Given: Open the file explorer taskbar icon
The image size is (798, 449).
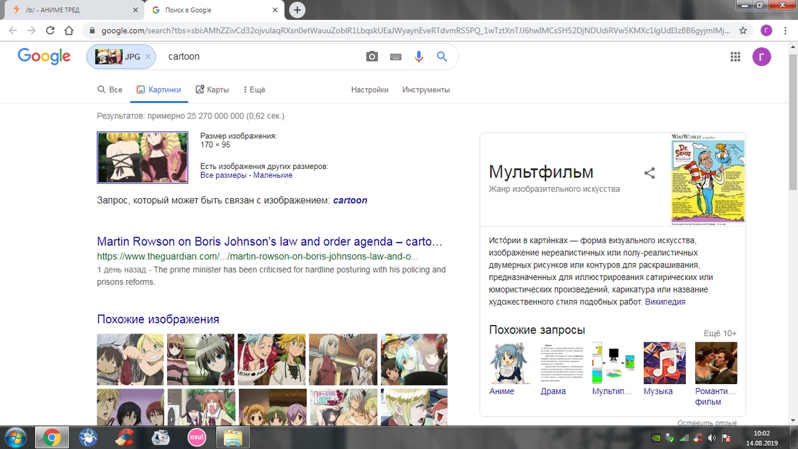Looking at the screenshot, I should [233, 438].
